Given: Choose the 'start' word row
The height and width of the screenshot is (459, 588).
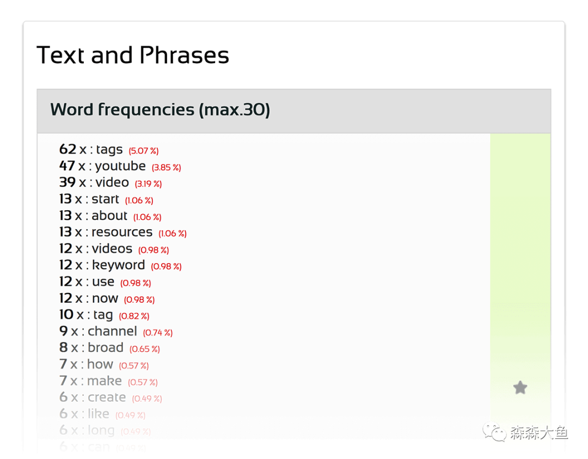Looking at the screenshot, I should click(x=105, y=199).
